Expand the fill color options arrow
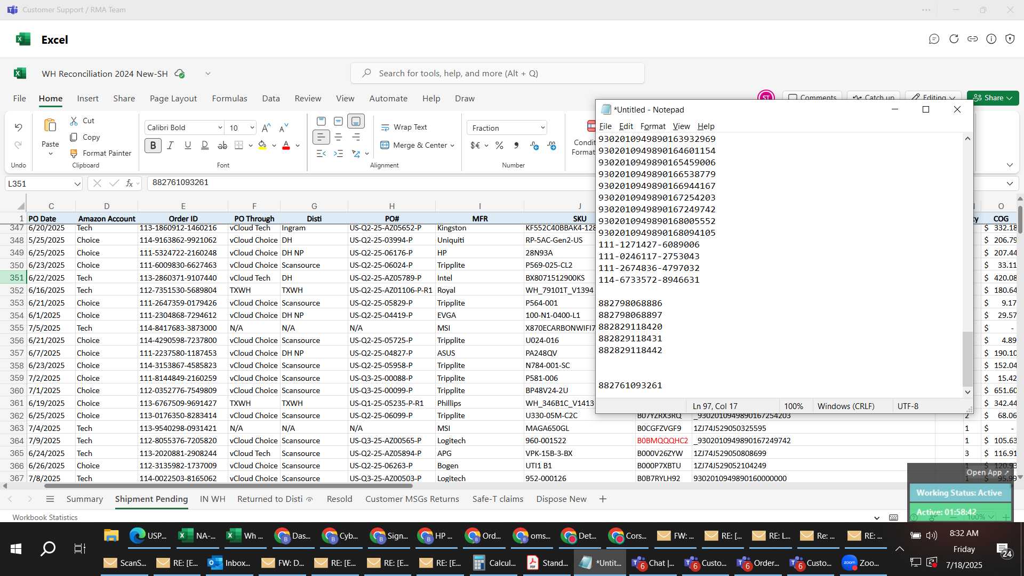The width and height of the screenshot is (1024, 576). tap(274, 145)
